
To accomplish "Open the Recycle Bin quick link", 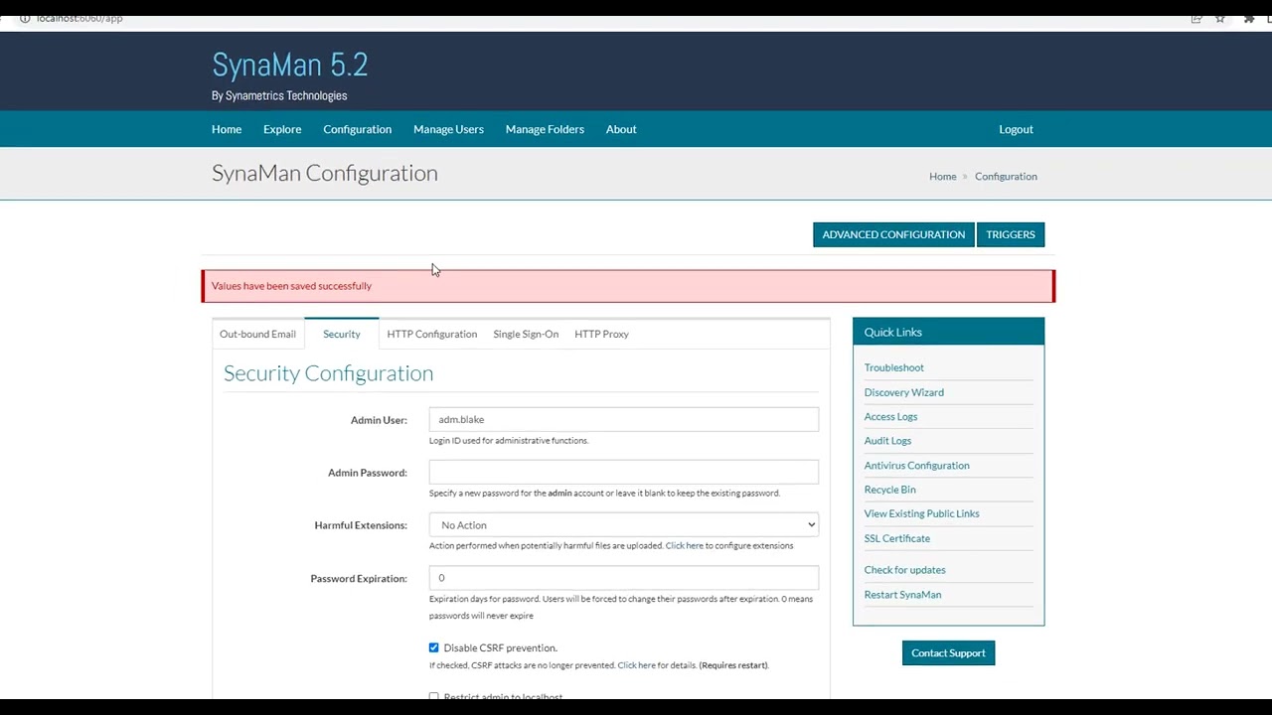I will (x=889, y=490).
